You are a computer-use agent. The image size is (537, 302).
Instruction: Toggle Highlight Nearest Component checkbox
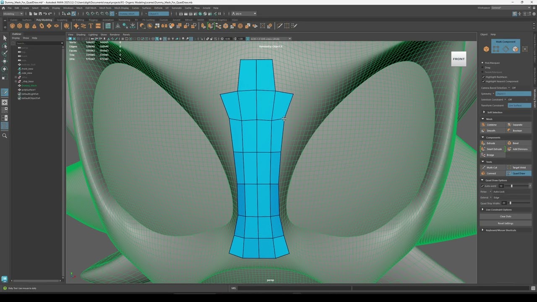(x=483, y=81)
